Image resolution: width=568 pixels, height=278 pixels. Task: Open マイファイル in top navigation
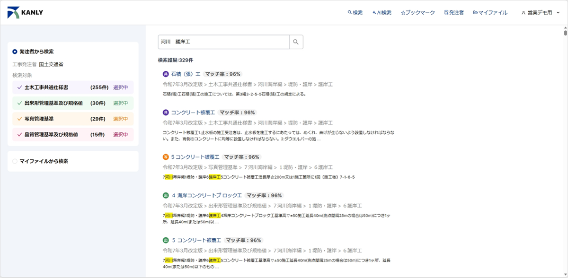[490, 13]
